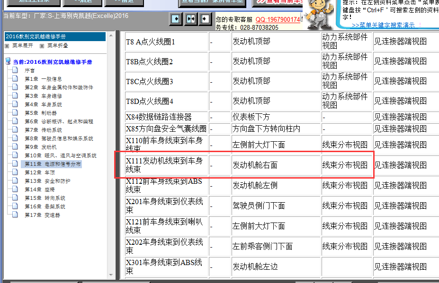
Task: Click cell T8 A点火线圈1
Action: point(166,42)
